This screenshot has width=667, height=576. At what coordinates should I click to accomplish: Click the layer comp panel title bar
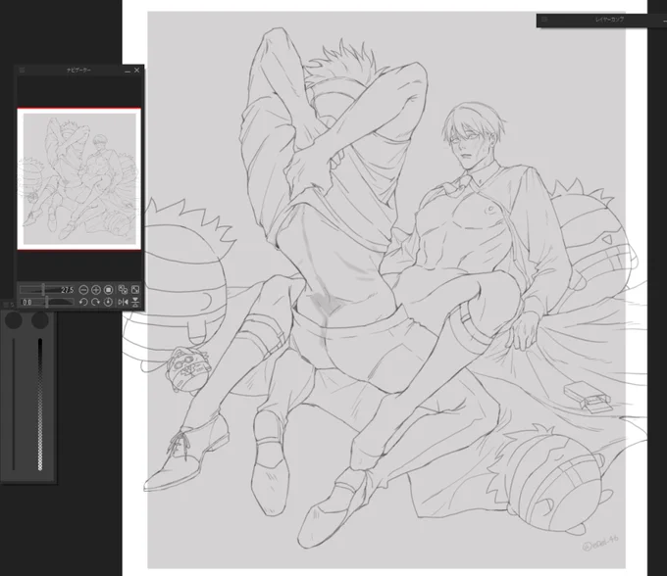coord(601,20)
